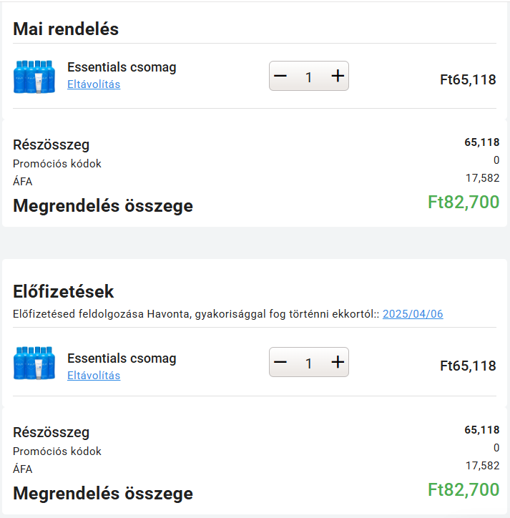The width and height of the screenshot is (510, 518).
Task: Open the subscription start date 2025/04/06 link
Action: (x=413, y=314)
